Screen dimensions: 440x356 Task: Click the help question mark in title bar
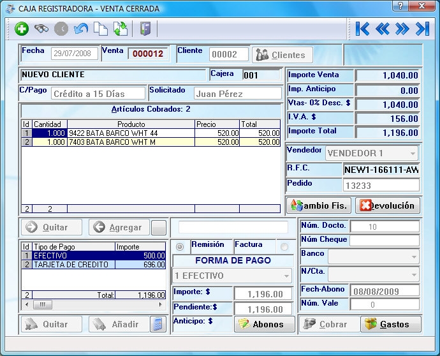pyautogui.click(x=400, y=6)
